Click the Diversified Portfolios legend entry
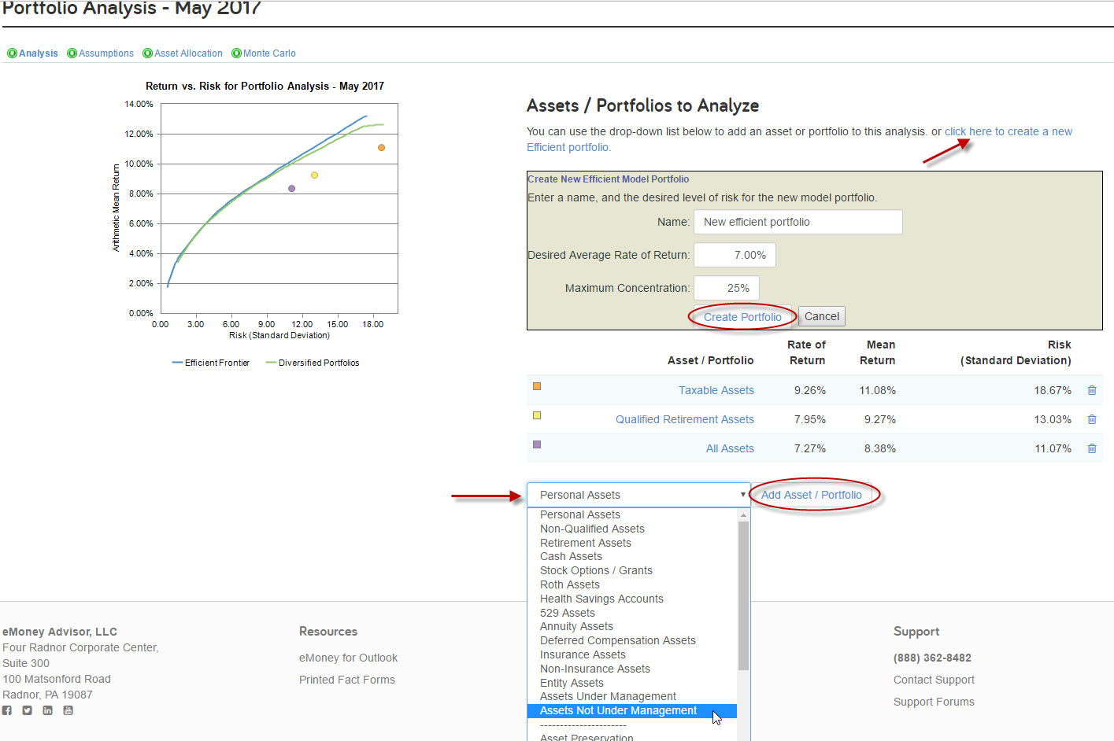 point(312,363)
